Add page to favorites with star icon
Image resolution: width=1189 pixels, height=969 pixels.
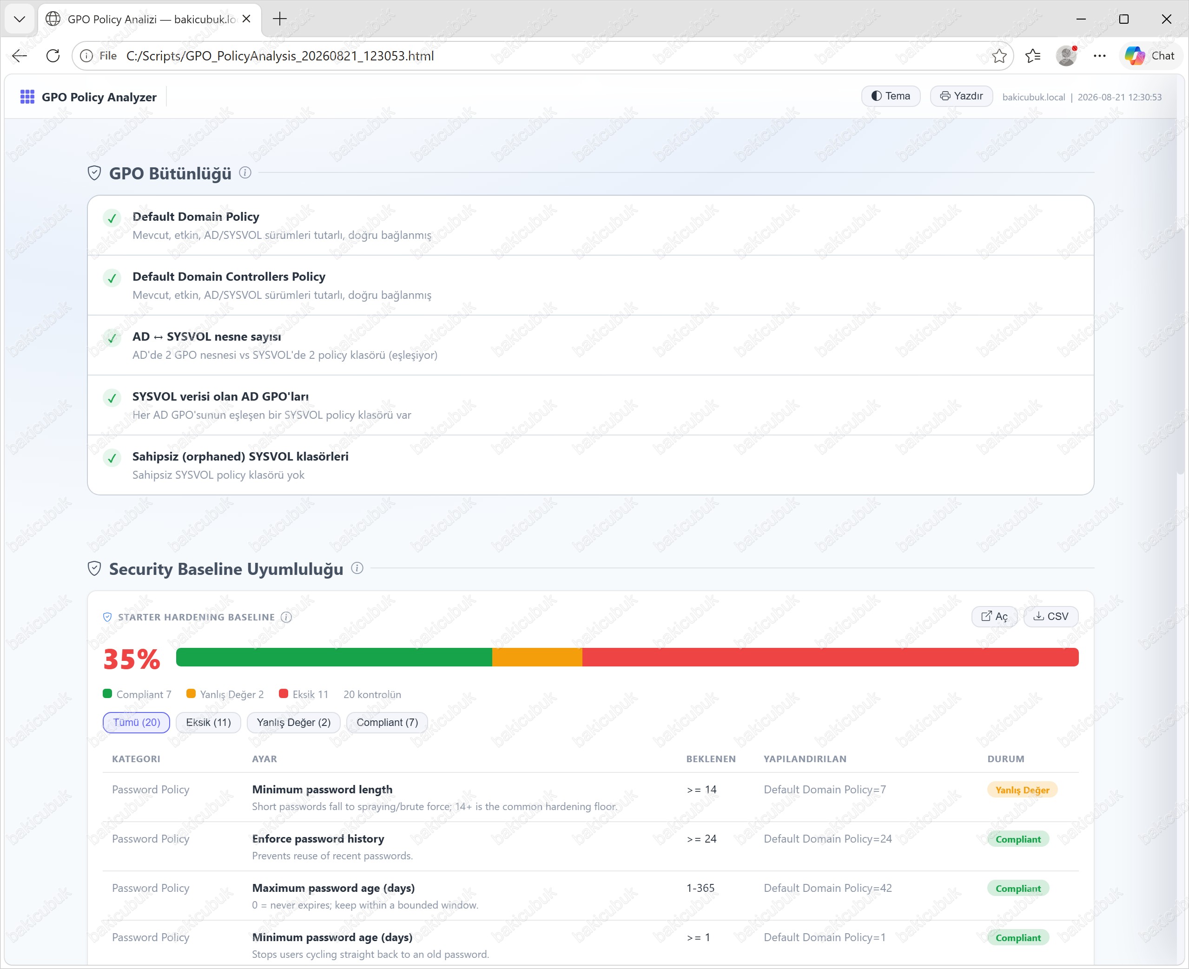click(999, 56)
